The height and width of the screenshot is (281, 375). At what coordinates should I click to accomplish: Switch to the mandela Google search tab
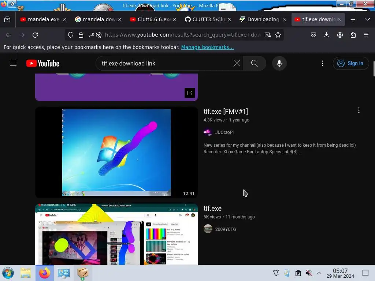95,19
